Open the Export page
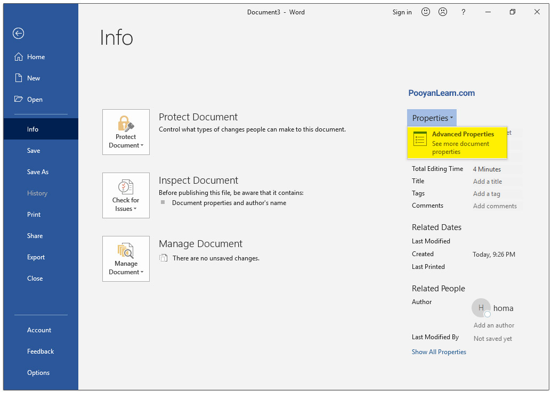552x393 pixels. (x=36, y=257)
